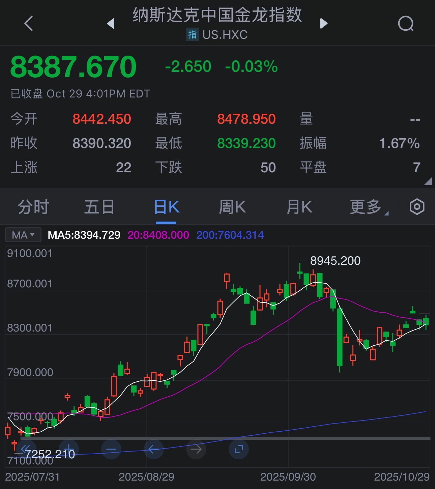Tap the 200:7604.314 moving average label
Image resolution: width=435 pixels, height=489 pixels.
tap(230, 235)
